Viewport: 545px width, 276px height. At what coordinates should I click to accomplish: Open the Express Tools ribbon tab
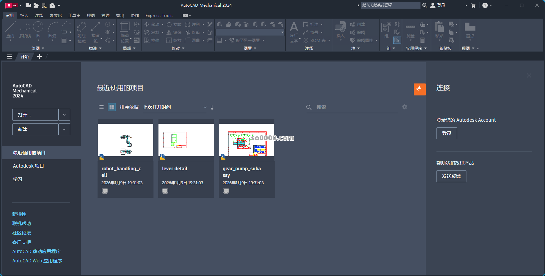pos(159,16)
